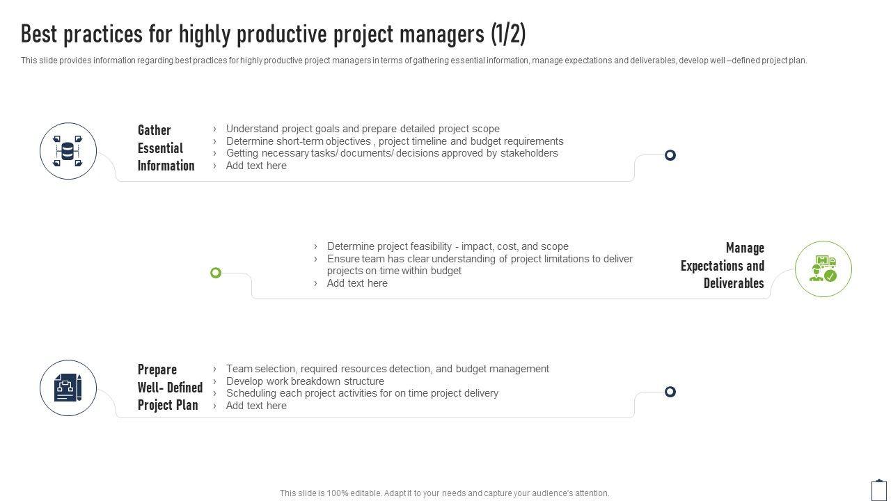
Task: Select the dark ring marker ending the Gather row
Action: click(x=670, y=155)
